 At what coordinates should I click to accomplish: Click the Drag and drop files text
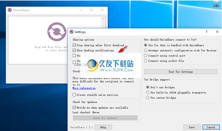click(51, 48)
